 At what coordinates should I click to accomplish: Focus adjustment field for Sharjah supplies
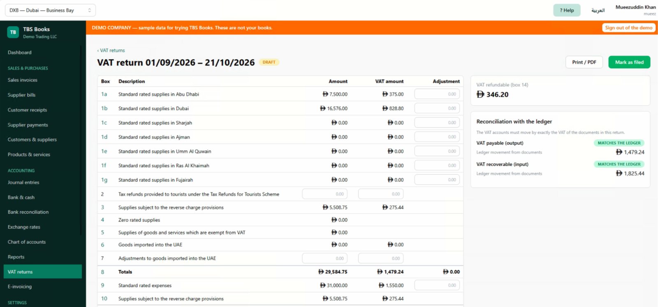coord(437,123)
